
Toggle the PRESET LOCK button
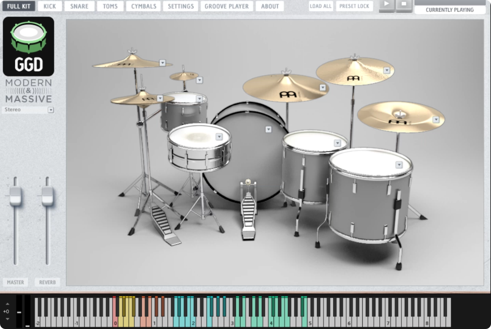pyautogui.click(x=354, y=6)
